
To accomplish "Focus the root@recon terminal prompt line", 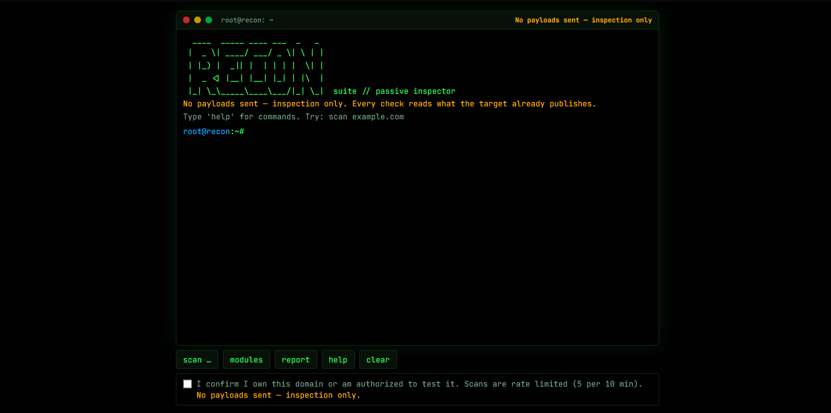I will click(417, 131).
